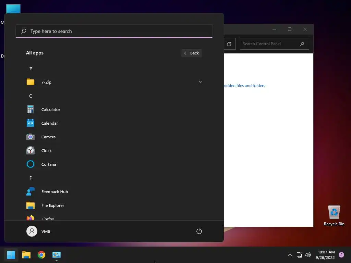Click the Control Panel search magnifier icon

(x=302, y=44)
